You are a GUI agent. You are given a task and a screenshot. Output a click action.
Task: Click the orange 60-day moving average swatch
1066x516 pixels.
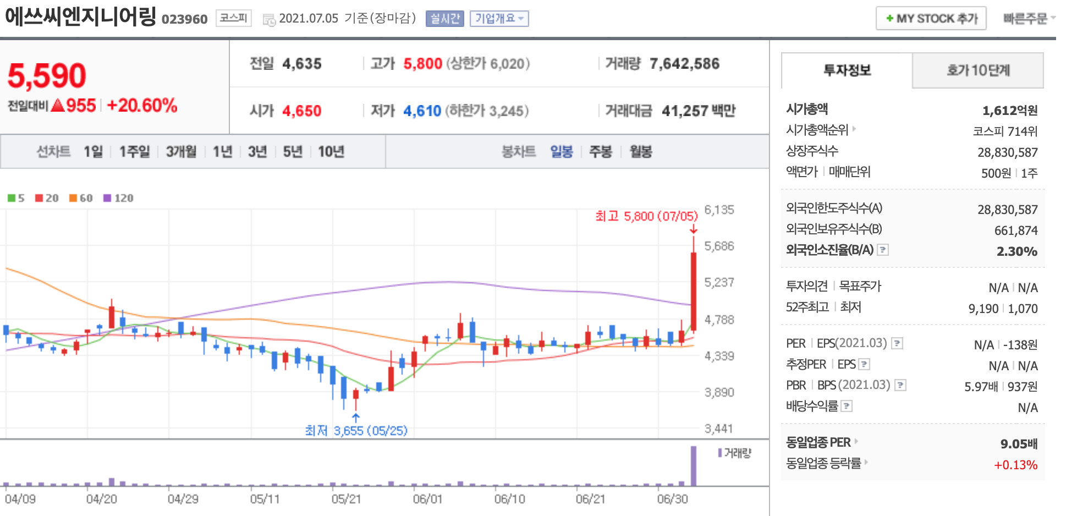click(x=73, y=198)
